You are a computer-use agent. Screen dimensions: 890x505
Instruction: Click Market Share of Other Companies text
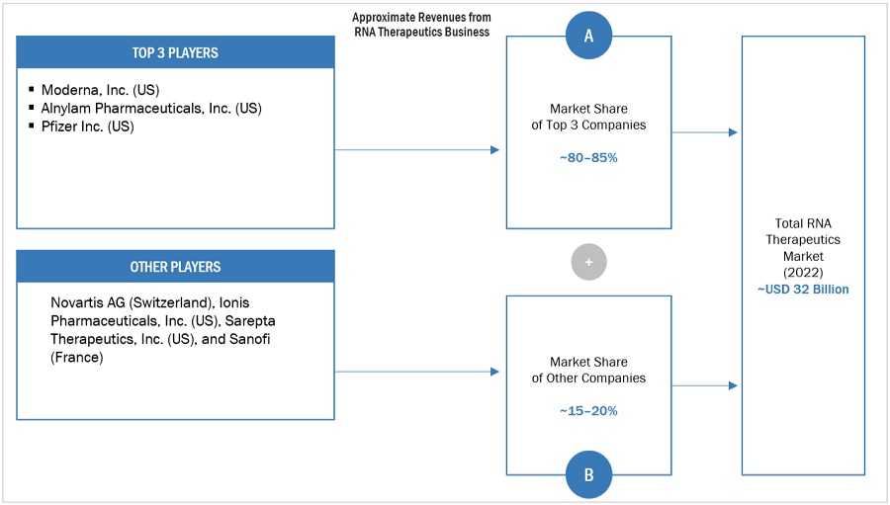(588, 370)
